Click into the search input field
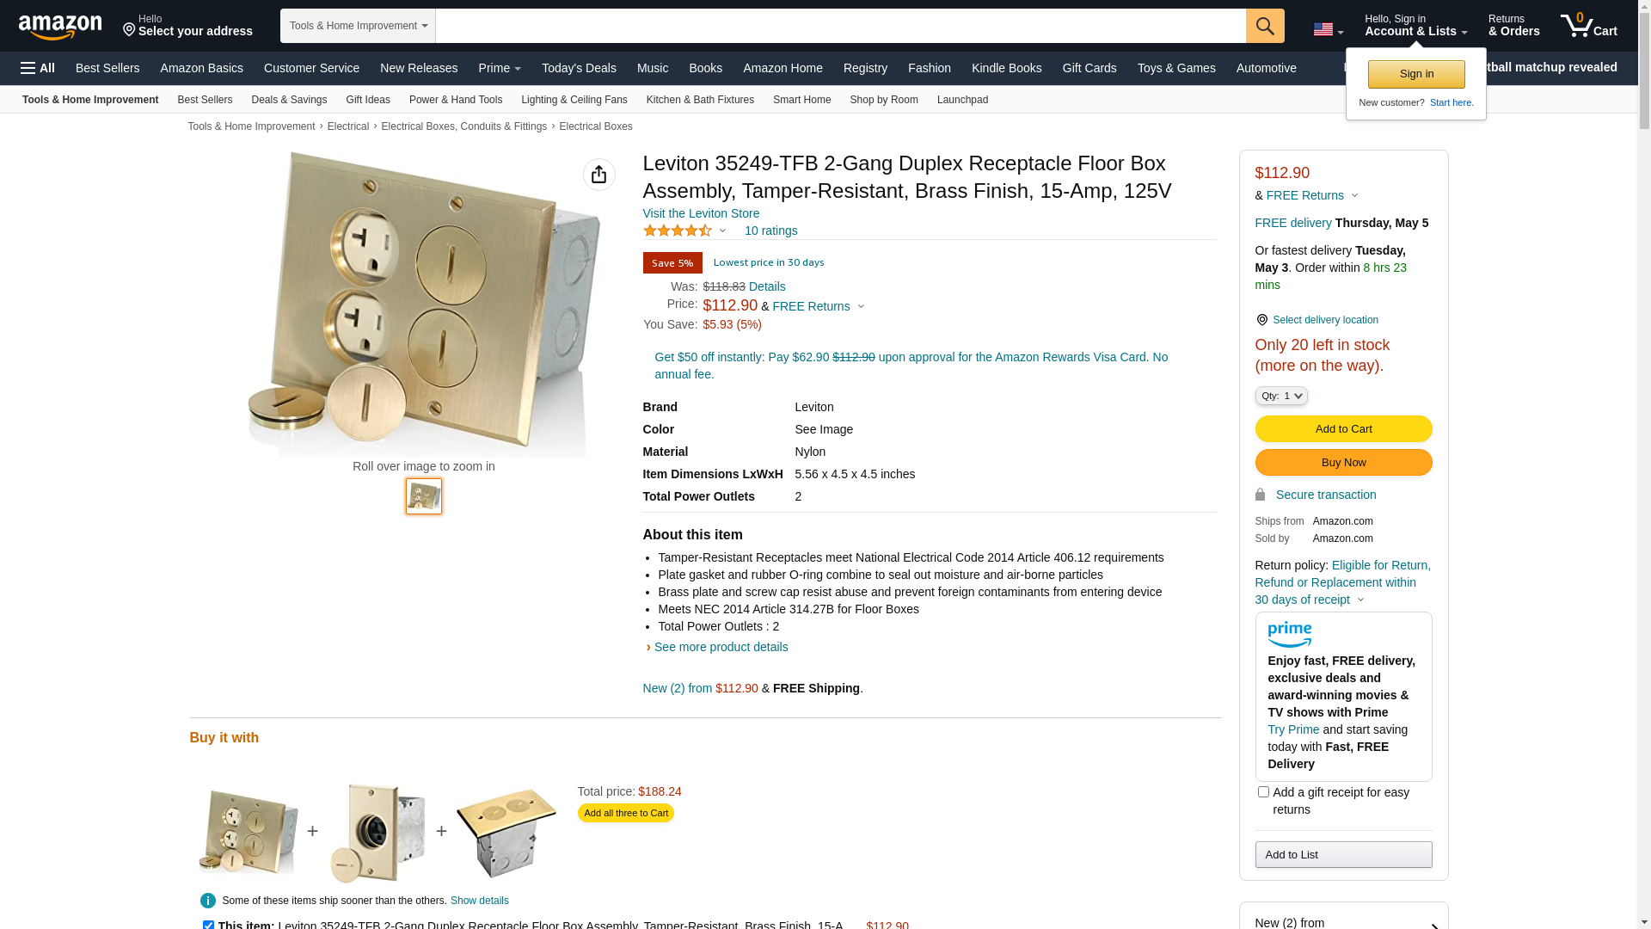 (x=839, y=26)
